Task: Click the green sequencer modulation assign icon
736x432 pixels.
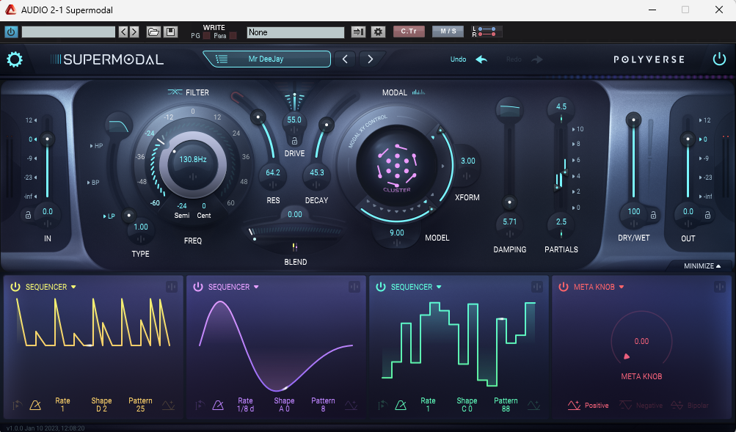Action: coord(537,287)
